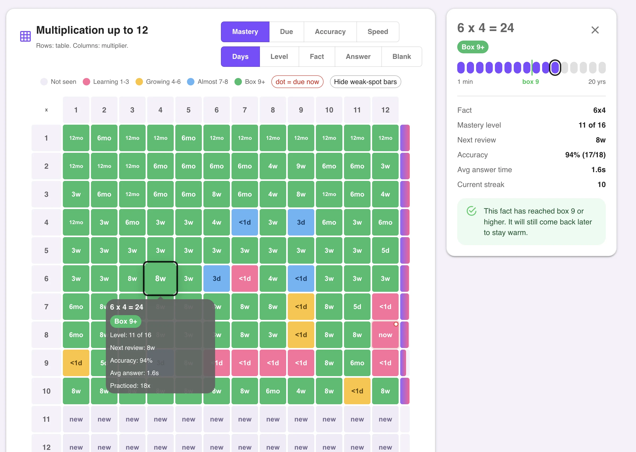The image size is (636, 452).
Task: Select the 11x1 cell labeled new
Action: (x=76, y=419)
